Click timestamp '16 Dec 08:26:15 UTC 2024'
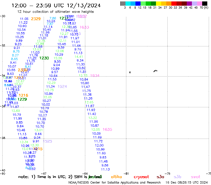Viewport: 211px width, 185px height. point(187,182)
